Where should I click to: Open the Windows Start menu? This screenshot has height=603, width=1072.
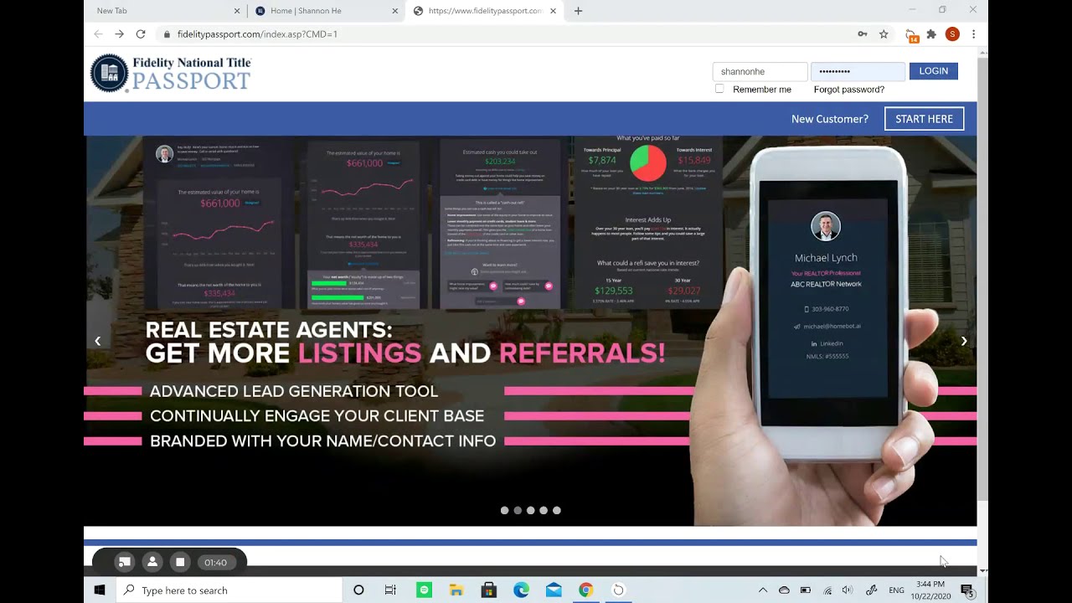pos(100,590)
